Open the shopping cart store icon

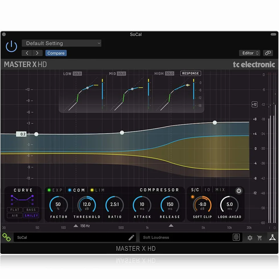pyautogui.click(x=259, y=238)
